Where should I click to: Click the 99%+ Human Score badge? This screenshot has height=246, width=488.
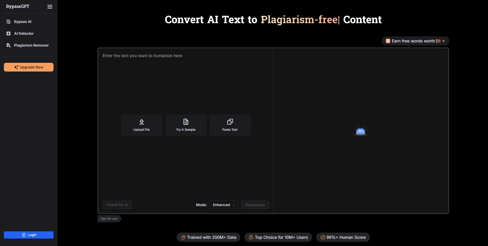(x=343, y=237)
